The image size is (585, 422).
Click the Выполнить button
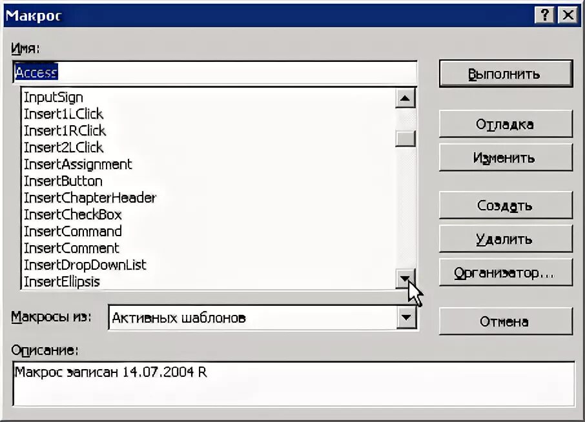click(506, 74)
